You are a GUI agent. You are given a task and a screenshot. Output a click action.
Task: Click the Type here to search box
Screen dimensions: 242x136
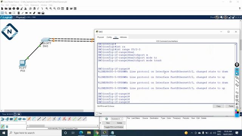point(34,133)
